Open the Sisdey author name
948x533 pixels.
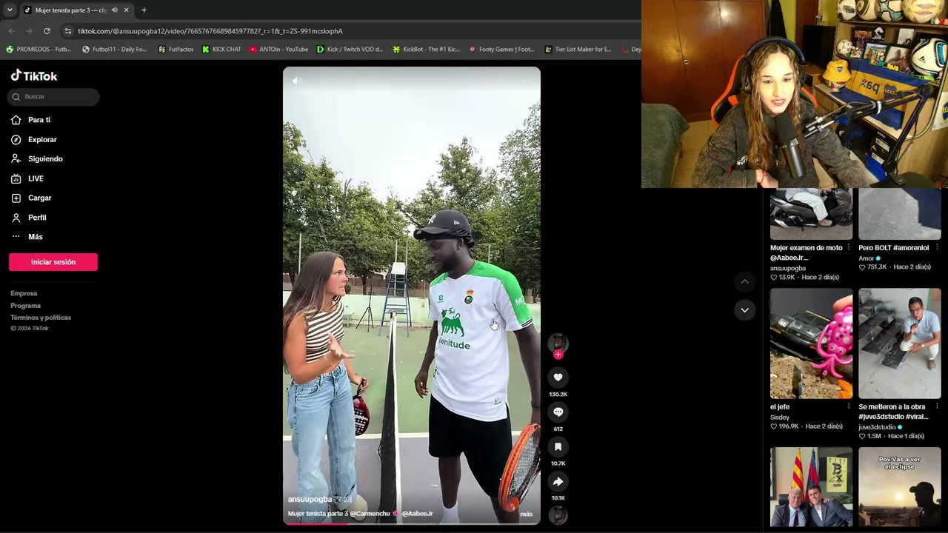point(780,418)
